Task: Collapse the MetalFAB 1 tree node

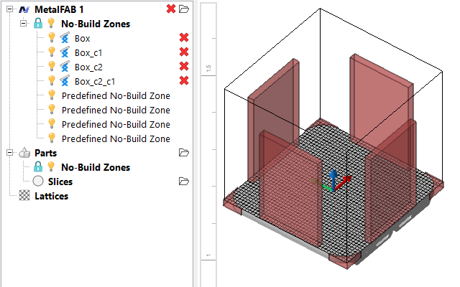Action: [x=9, y=9]
